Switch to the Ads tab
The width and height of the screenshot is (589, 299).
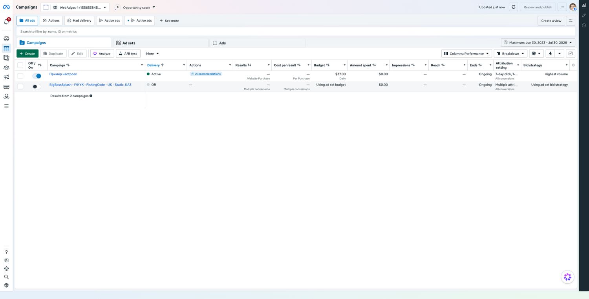(x=257, y=43)
